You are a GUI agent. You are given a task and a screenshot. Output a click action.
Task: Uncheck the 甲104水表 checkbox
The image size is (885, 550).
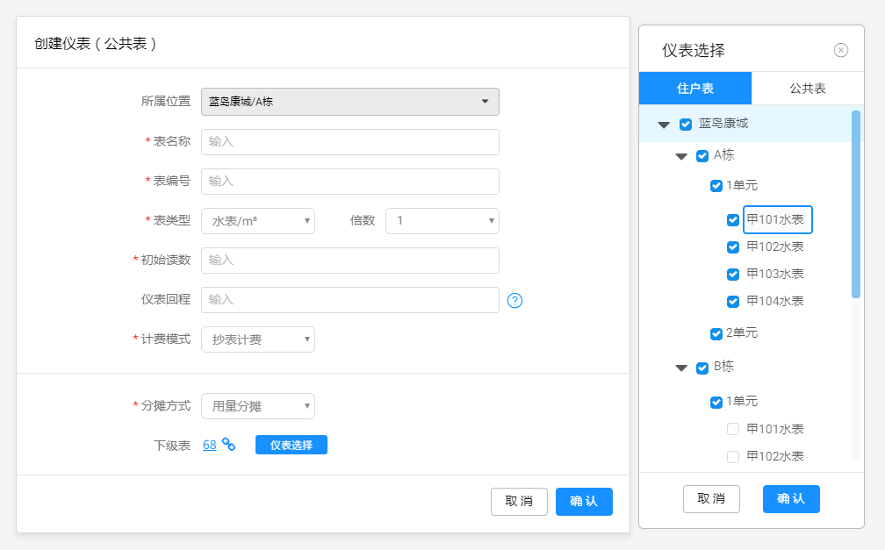[x=733, y=301]
